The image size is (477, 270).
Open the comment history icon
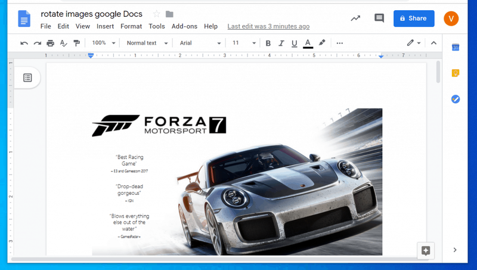point(379,18)
